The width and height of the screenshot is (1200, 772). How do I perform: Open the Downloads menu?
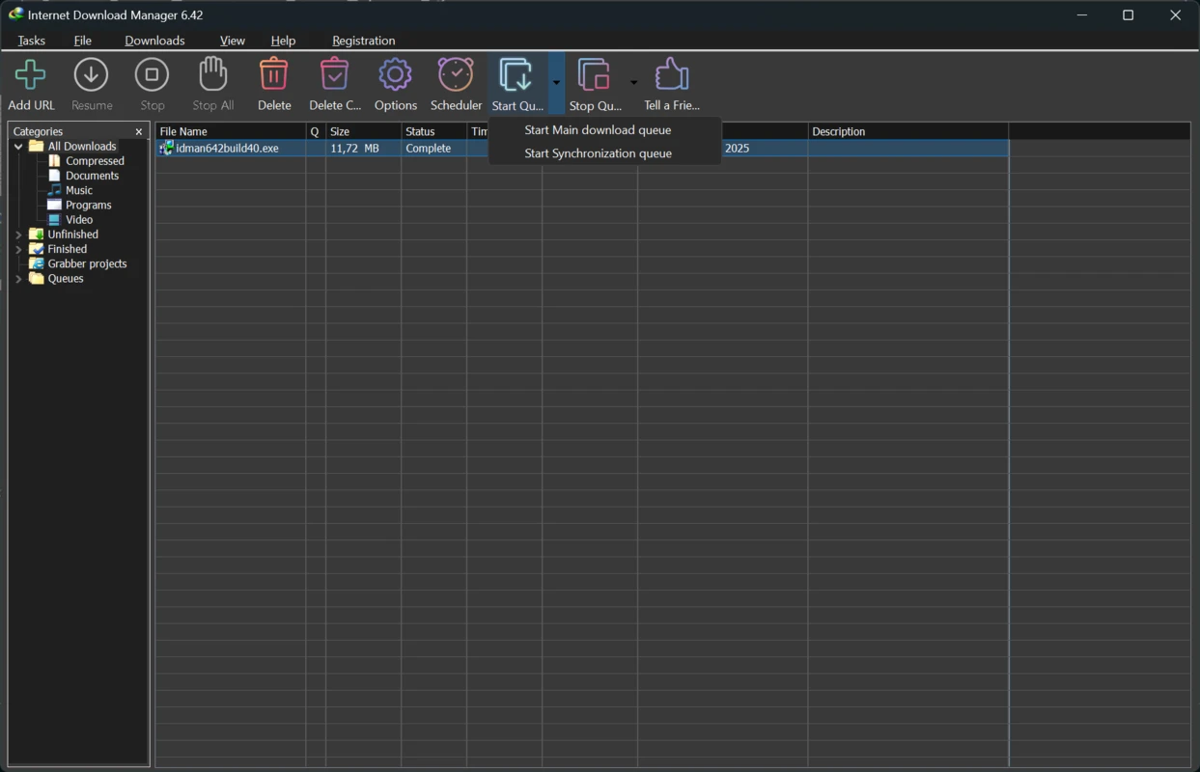[154, 41]
